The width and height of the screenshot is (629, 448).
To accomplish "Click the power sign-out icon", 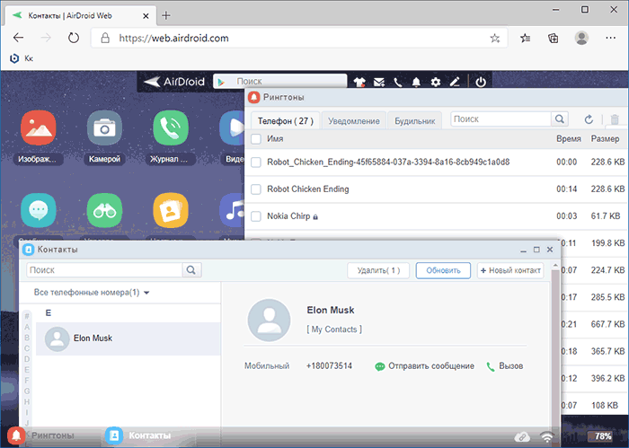I will [x=481, y=82].
